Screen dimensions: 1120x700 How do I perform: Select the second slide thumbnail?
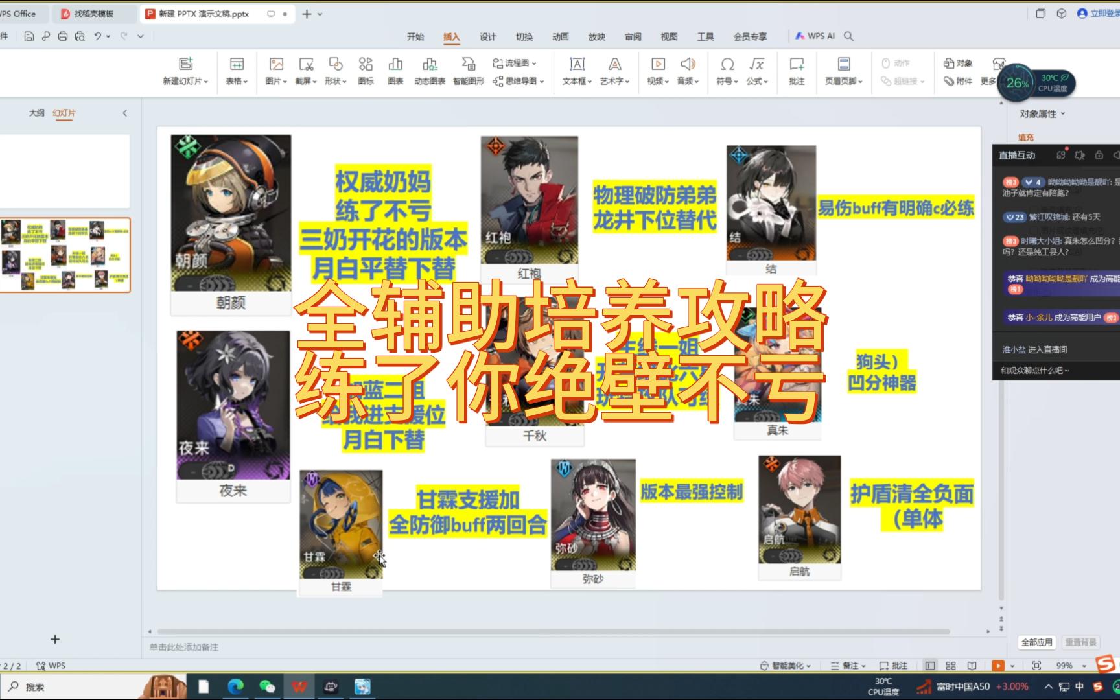pyautogui.click(x=65, y=255)
